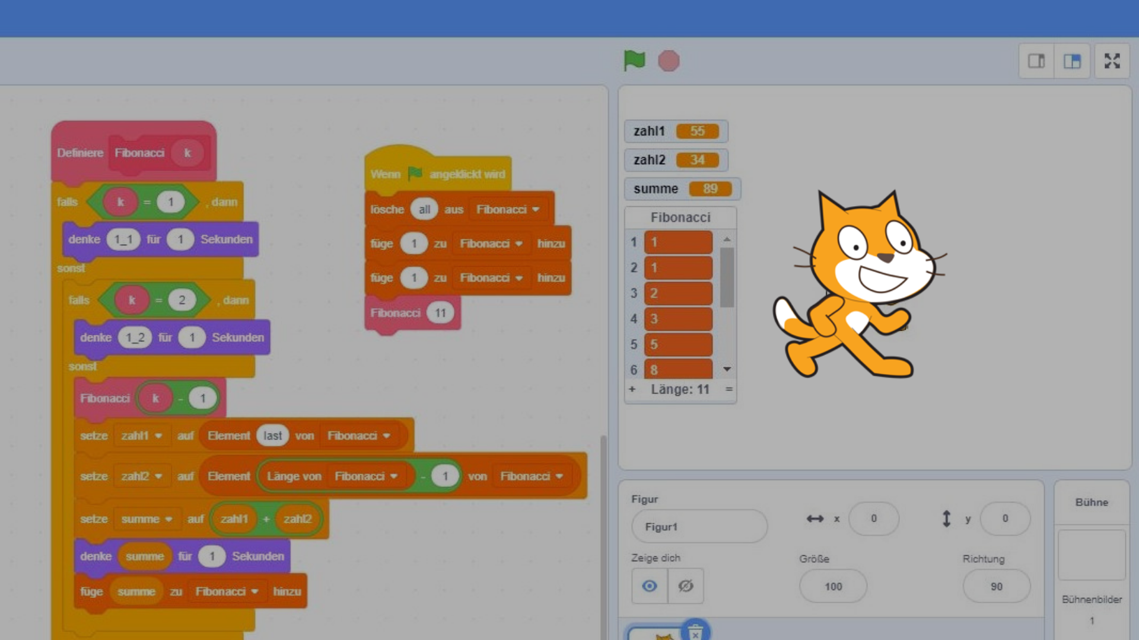The height and width of the screenshot is (640, 1139).
Task: Click the denke summe für 1 Sekunden block
Action: [x=182, y=556]
